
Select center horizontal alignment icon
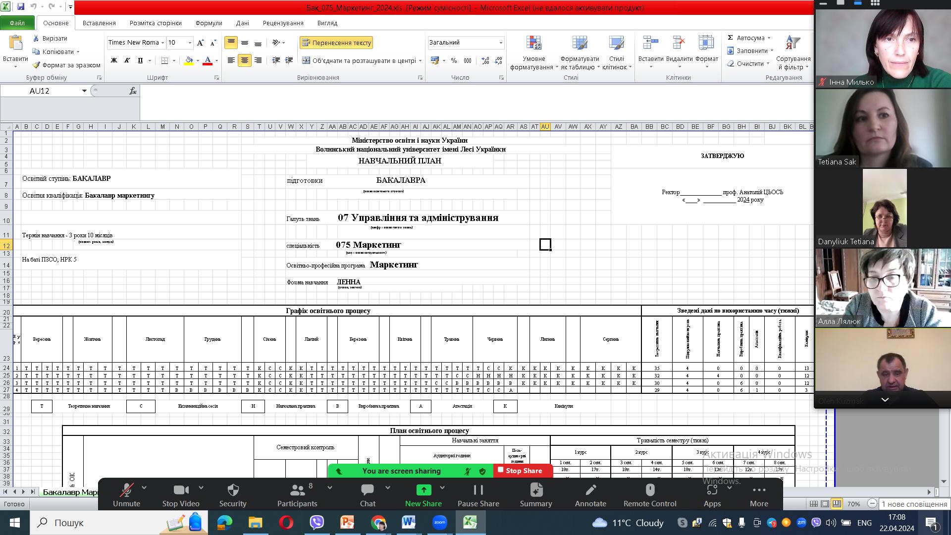pos(244,60)
